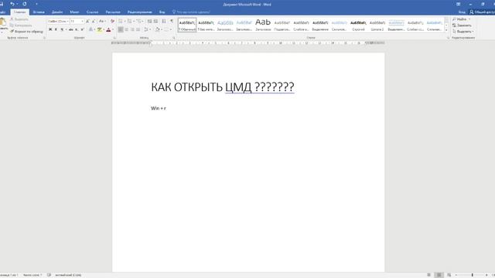Open the View tab
Viewport: 495px width, 278px height.
[x=162, y=12]
